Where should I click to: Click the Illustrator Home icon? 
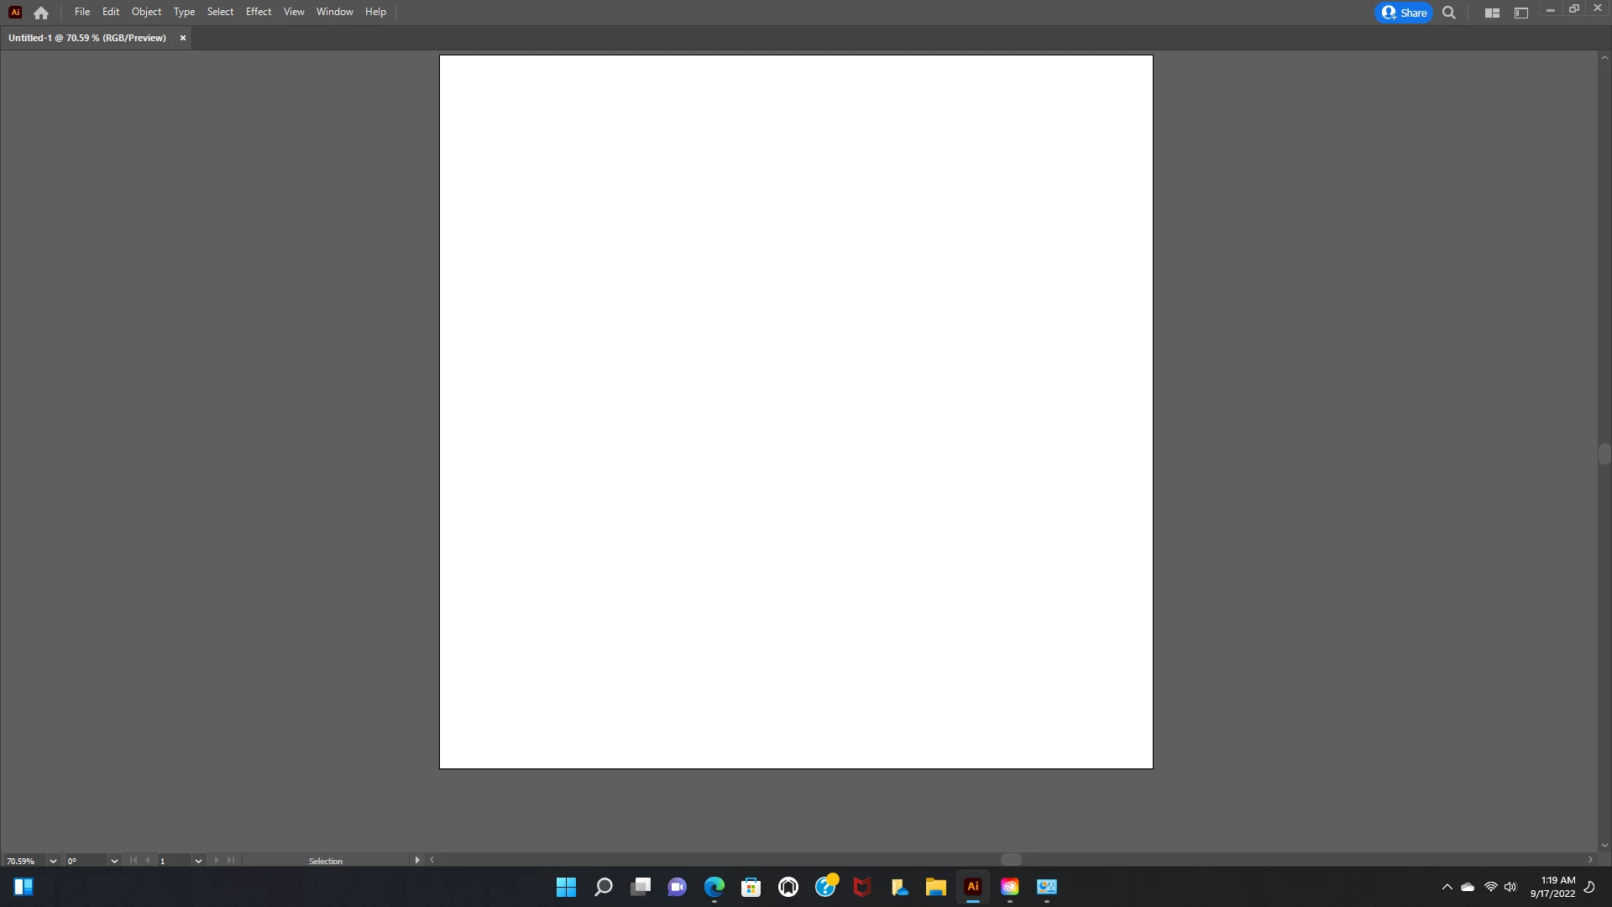41,13
